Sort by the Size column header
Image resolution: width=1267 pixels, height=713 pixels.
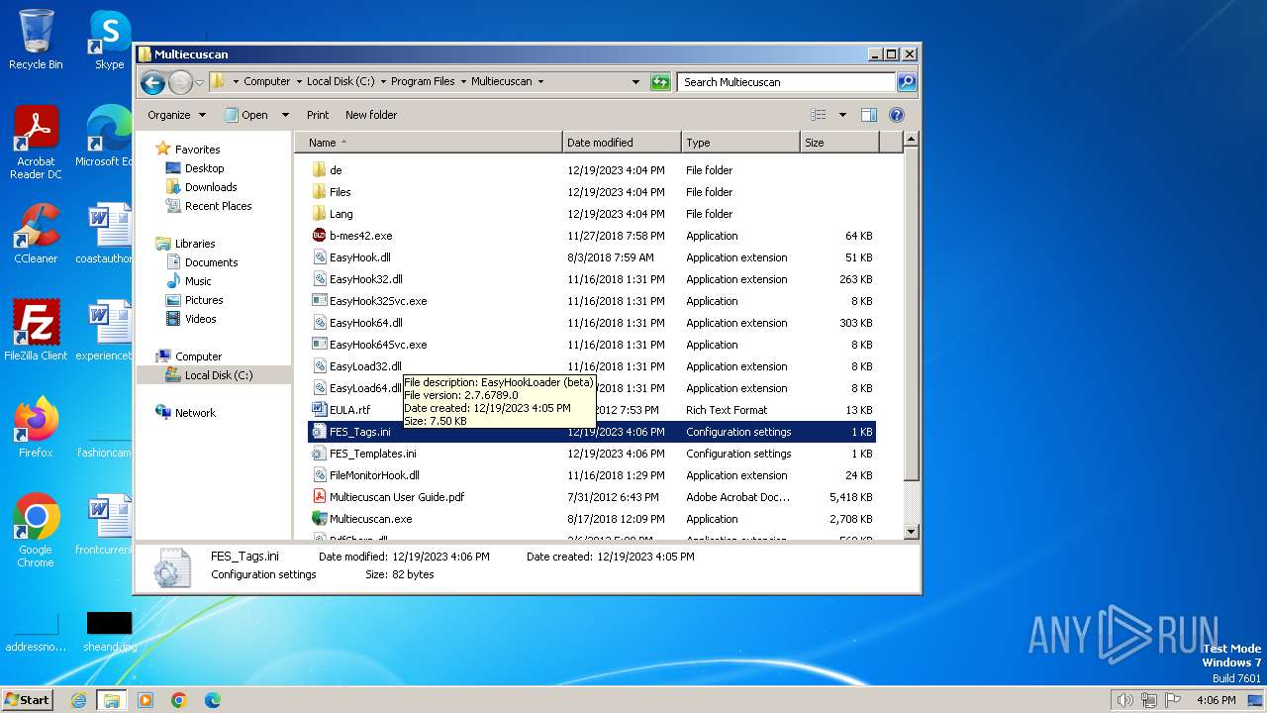click(x=839, y=143)
